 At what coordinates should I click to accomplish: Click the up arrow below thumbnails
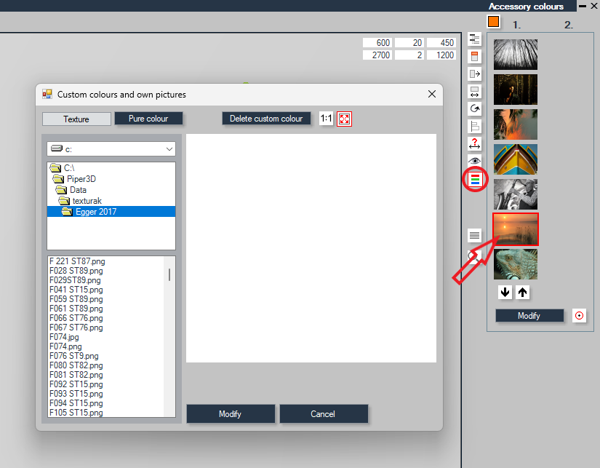point(522,293)
